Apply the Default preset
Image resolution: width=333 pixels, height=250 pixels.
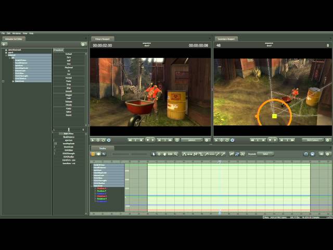(69, 54)
